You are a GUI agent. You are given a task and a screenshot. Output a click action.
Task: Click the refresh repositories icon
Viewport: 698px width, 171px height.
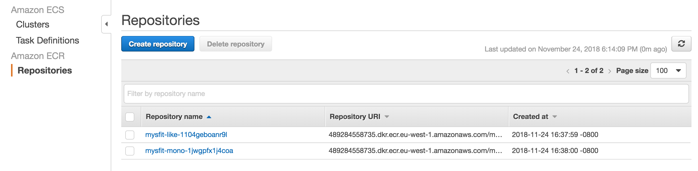[681, 43]
